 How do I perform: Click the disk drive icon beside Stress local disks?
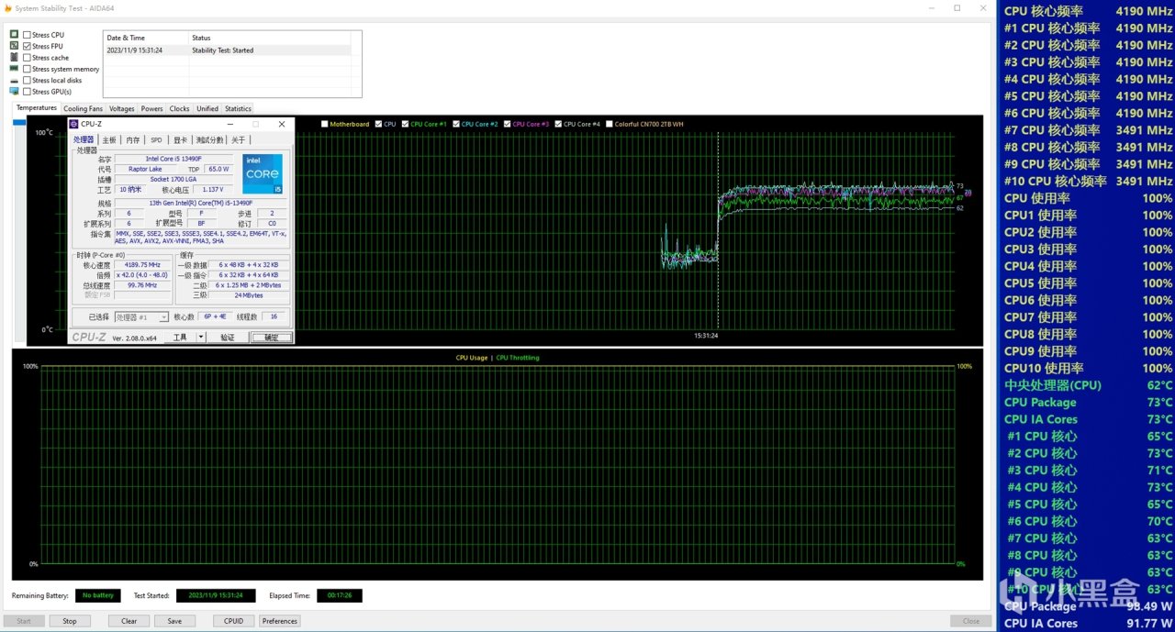(x=14, y=80)
